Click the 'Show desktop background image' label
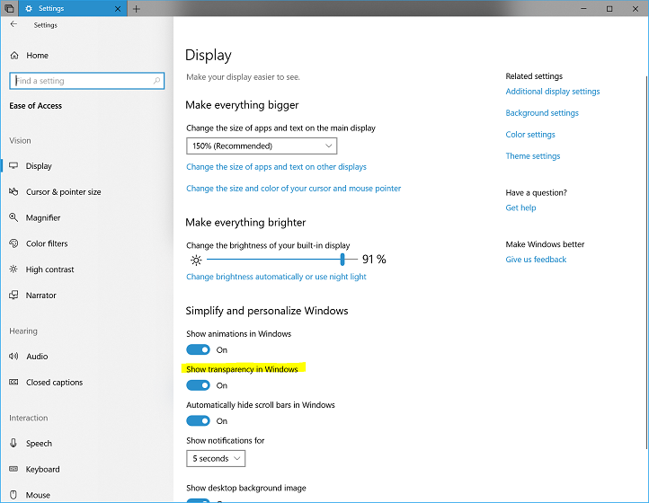Image resolution: width=649 pixels, height=503 pixels. coord(246,488)
